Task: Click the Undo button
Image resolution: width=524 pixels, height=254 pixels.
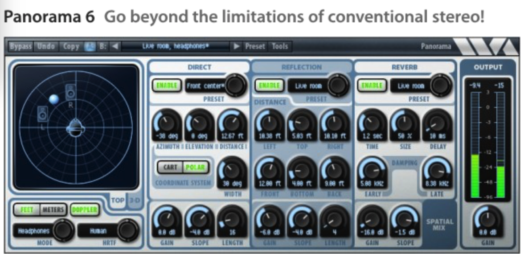Action: pos(46,46)
